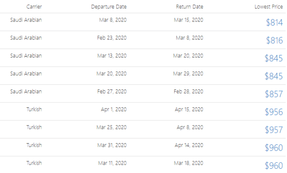287x173 pixels.
Task: Open the $816 price link
Action: (x=274, y=41)
